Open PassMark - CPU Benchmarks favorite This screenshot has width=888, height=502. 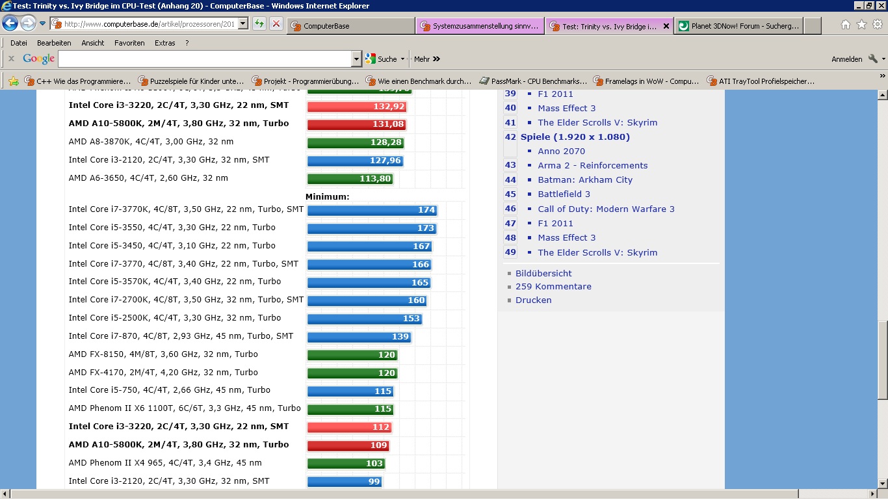click(x=533, y=81)
